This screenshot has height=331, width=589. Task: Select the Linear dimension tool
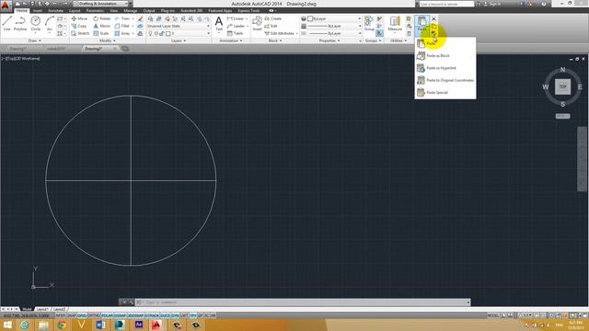point(236,18)
